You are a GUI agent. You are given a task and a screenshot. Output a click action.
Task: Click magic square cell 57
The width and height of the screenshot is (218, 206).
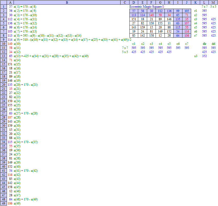134,11
